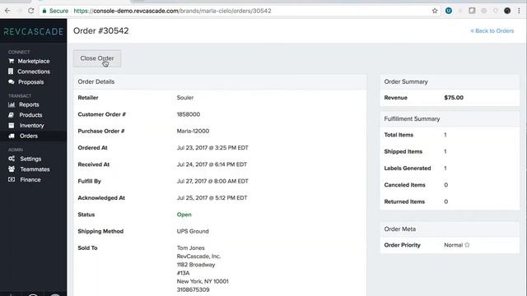Click the dark profile avatar icon

pyautogui.click(x=507, y=11)
